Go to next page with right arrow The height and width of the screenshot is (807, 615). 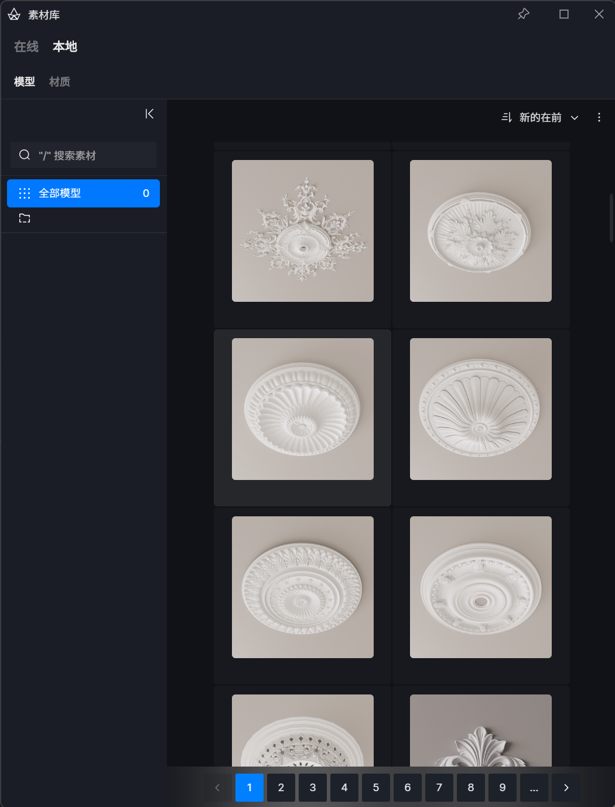(x=566, y=788)
